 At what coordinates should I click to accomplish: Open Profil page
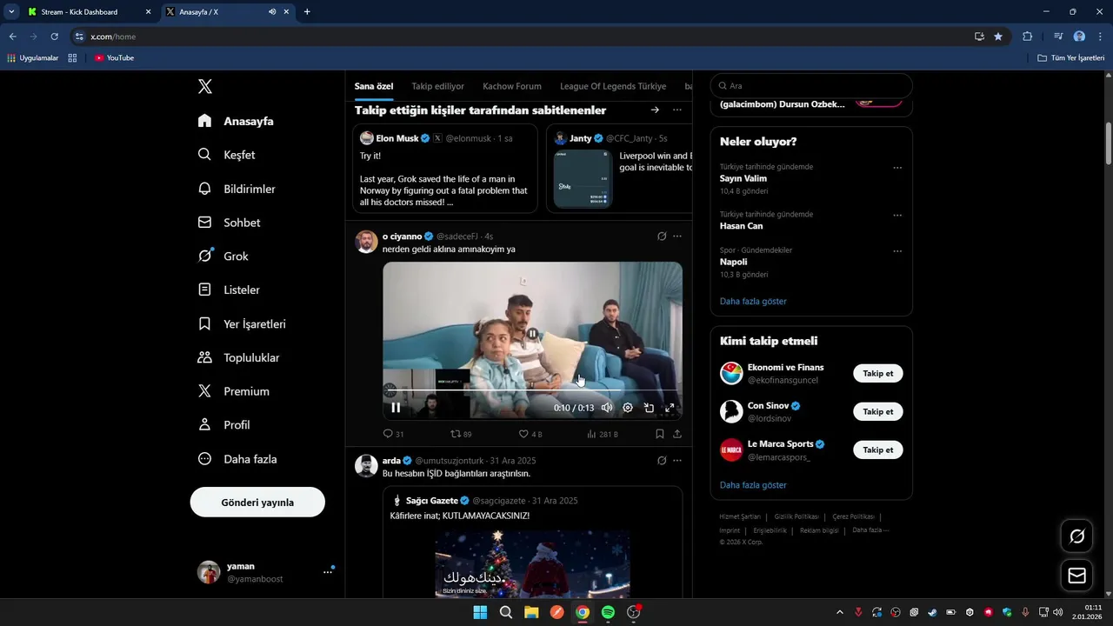224,425
